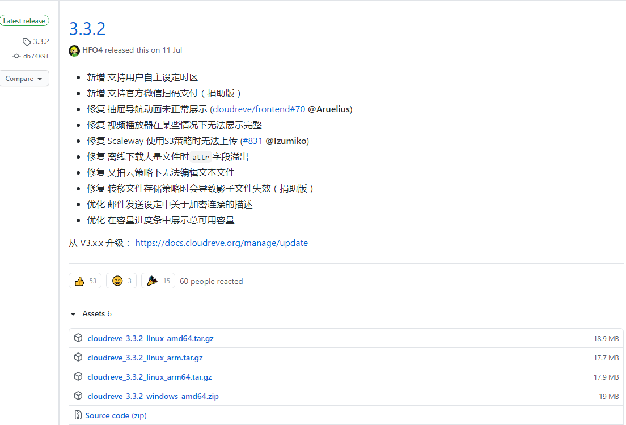Click package icon for linux_arm64 asset
The image size is (626, 425).
pyautogui.click(x=78, y=376)
